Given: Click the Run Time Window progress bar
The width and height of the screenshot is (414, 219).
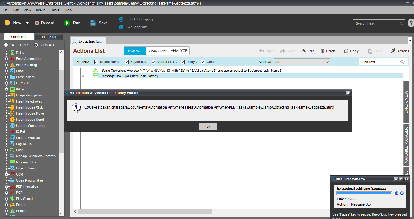Looking at the screenshot, I should coord(364,193).
